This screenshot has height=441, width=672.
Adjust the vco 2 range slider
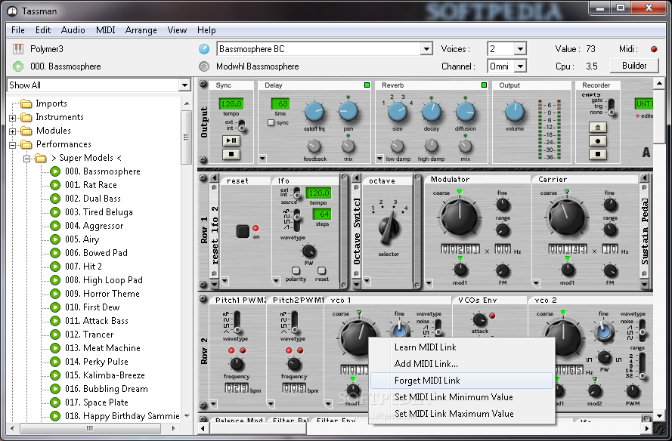click(x=642, y=365)
